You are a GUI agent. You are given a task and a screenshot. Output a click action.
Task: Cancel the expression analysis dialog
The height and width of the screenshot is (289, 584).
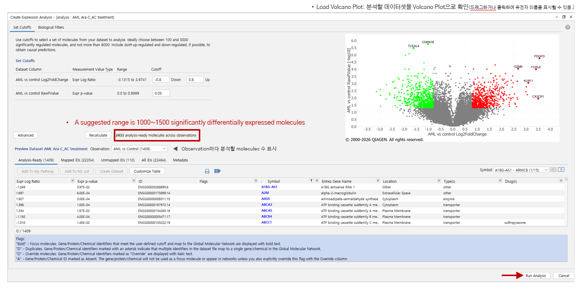pyautogui.click(x=564, y=276)
